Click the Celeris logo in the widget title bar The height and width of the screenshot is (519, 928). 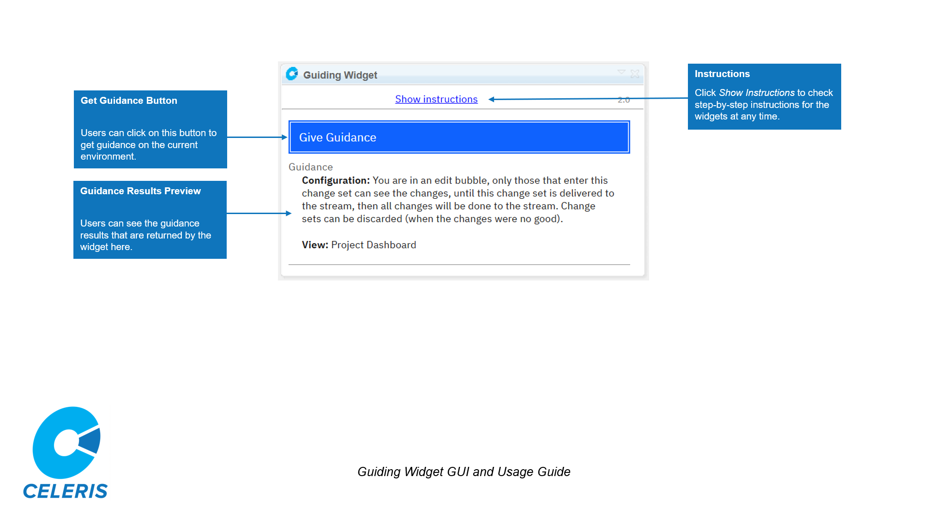293,74
